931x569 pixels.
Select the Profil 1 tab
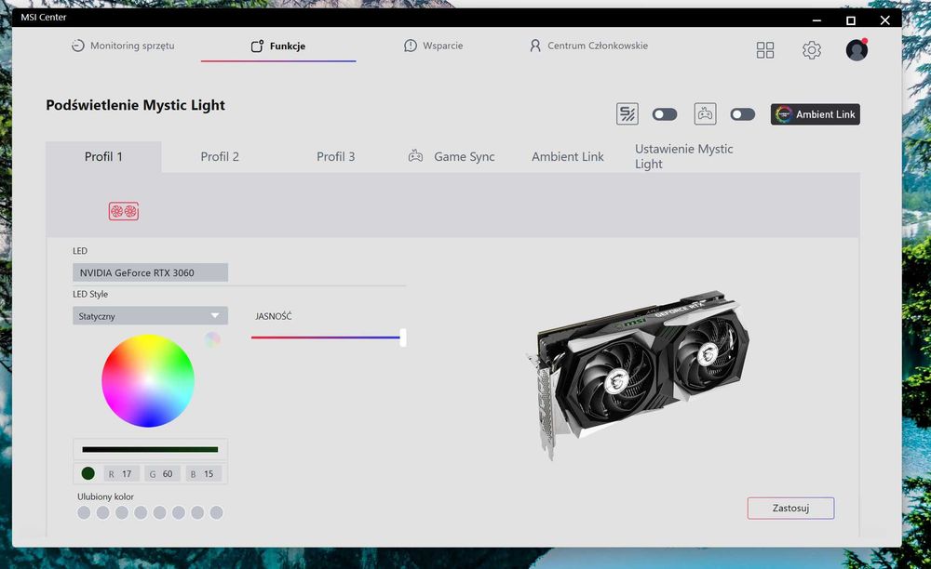click(x=103, y=156)
